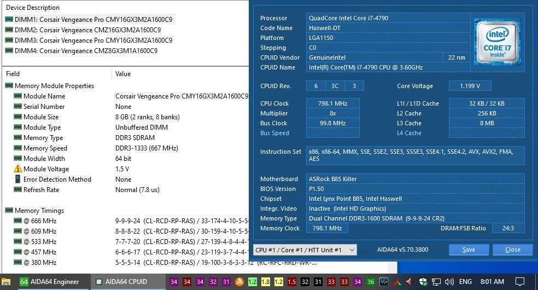Open the clock showing 8:01 AM
This screenshot has width=538, height=290.
pyautogui.click(x=492, y=282)
